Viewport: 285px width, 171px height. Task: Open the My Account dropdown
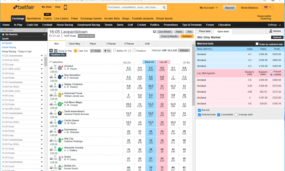(x=208, y=8)
